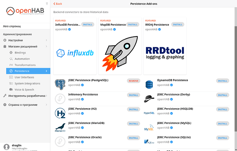This screenshot has width=237, height=151.
Task: Click the HyperSQL logo
Action: [149, 113]
